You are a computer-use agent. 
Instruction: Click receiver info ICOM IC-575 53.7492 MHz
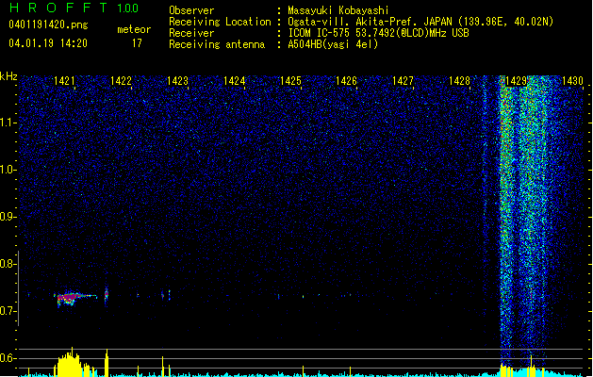coord(378,33)
